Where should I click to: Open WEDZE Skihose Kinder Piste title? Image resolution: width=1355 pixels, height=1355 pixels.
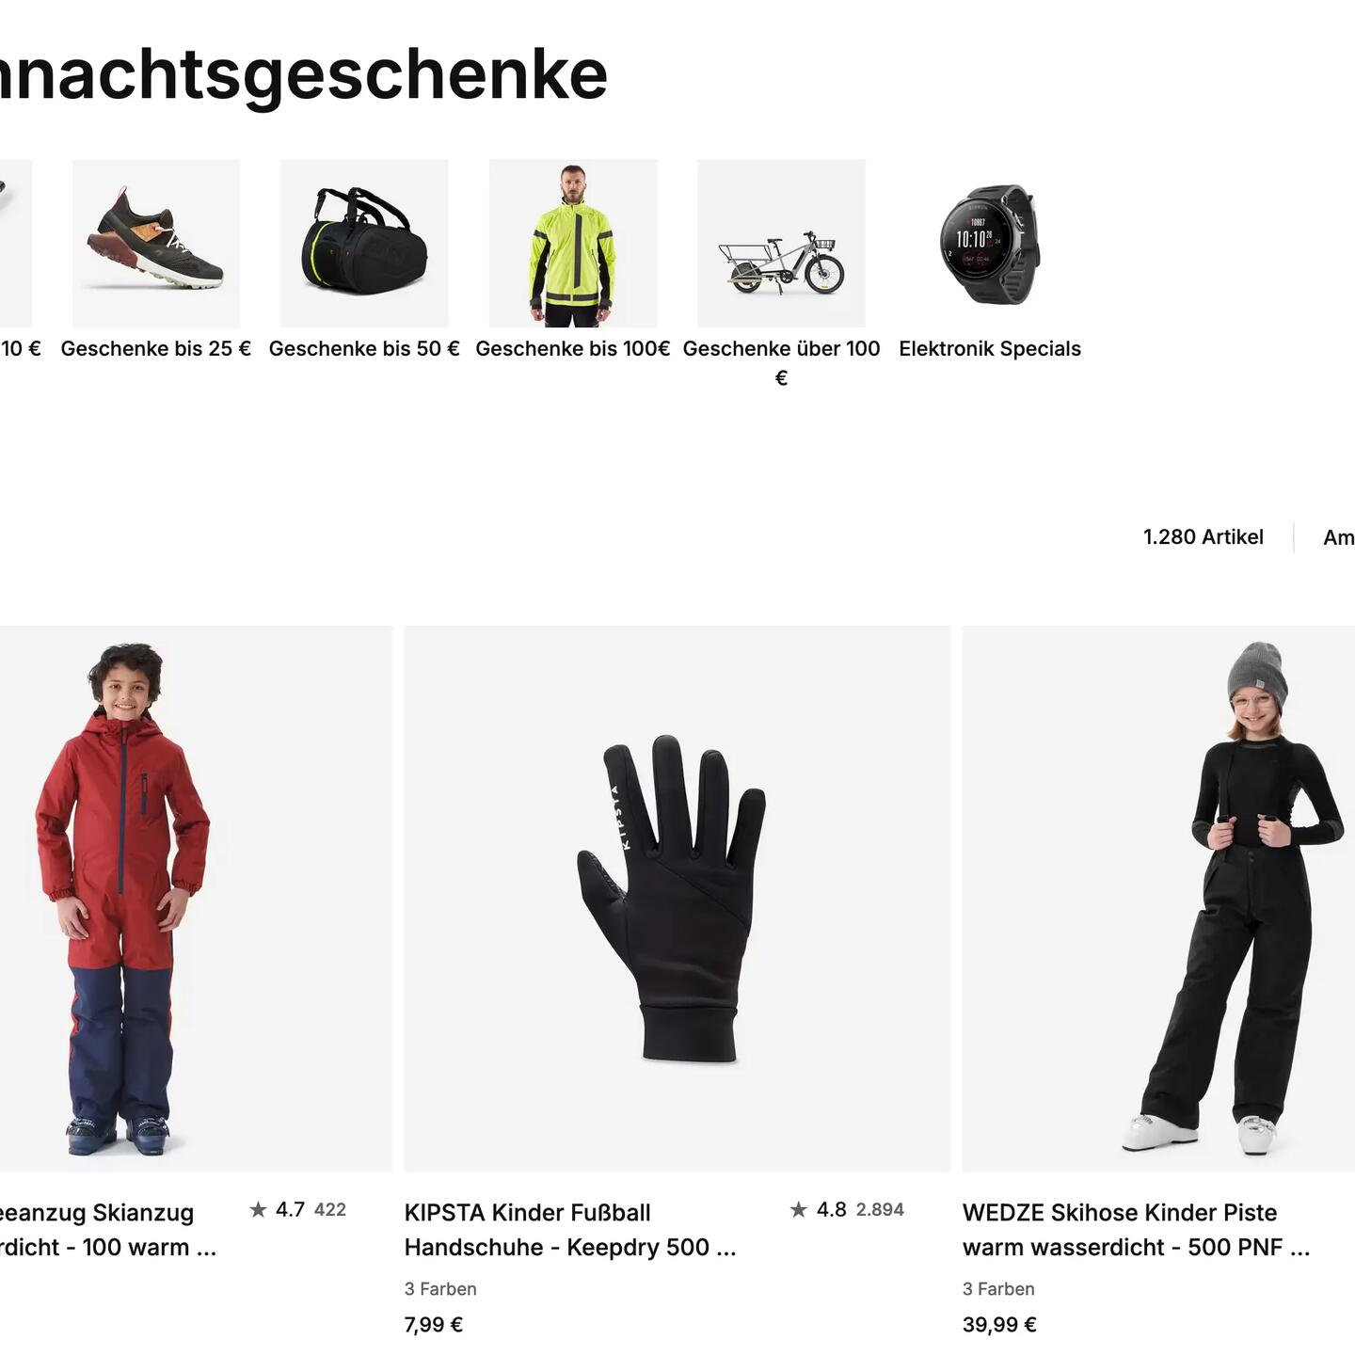pos(1137,1230)
